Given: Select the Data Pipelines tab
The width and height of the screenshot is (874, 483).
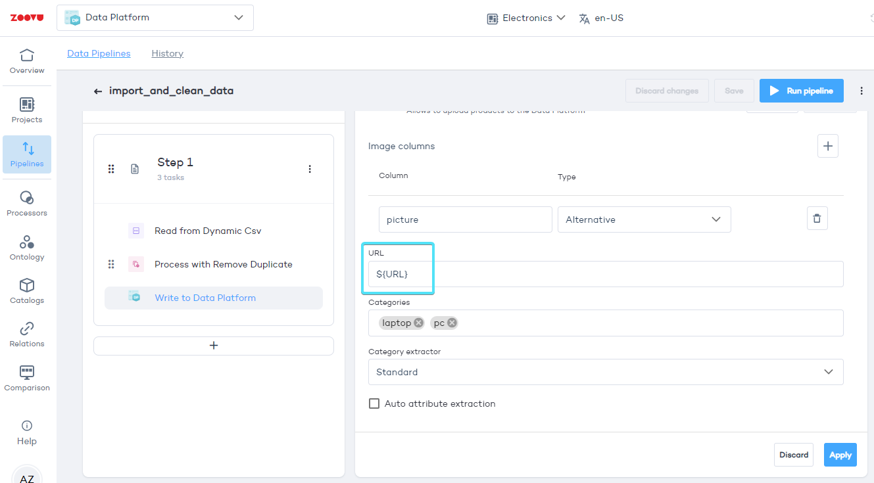Looking at the screenshot, I should tap(99, 53).
